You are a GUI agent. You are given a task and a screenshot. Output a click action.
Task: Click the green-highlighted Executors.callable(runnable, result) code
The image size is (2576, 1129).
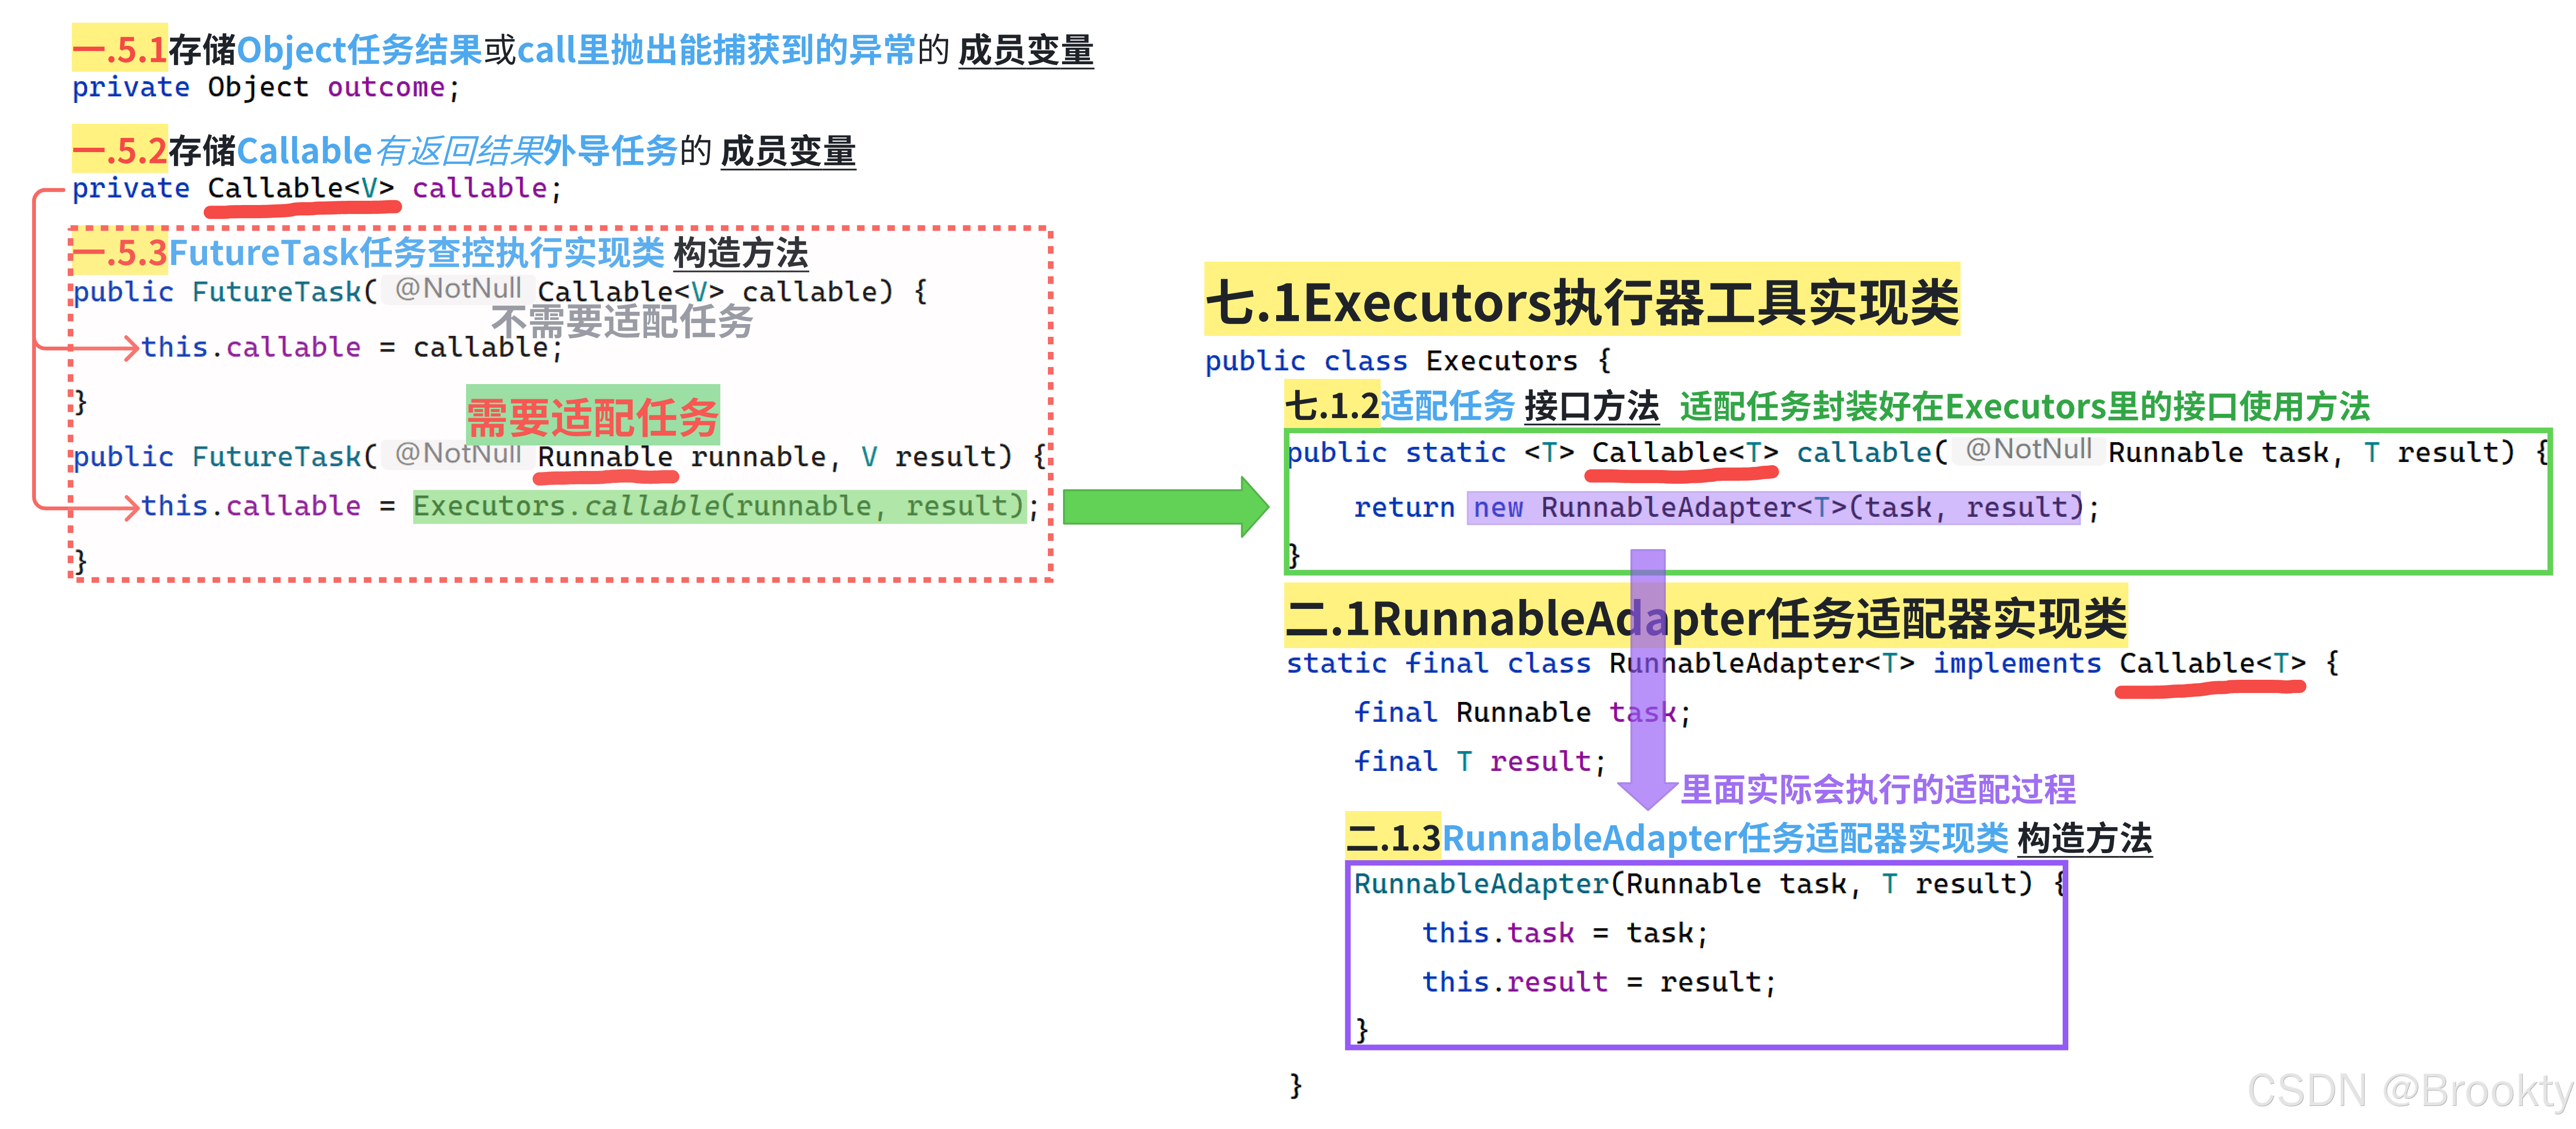coord(719,506)
